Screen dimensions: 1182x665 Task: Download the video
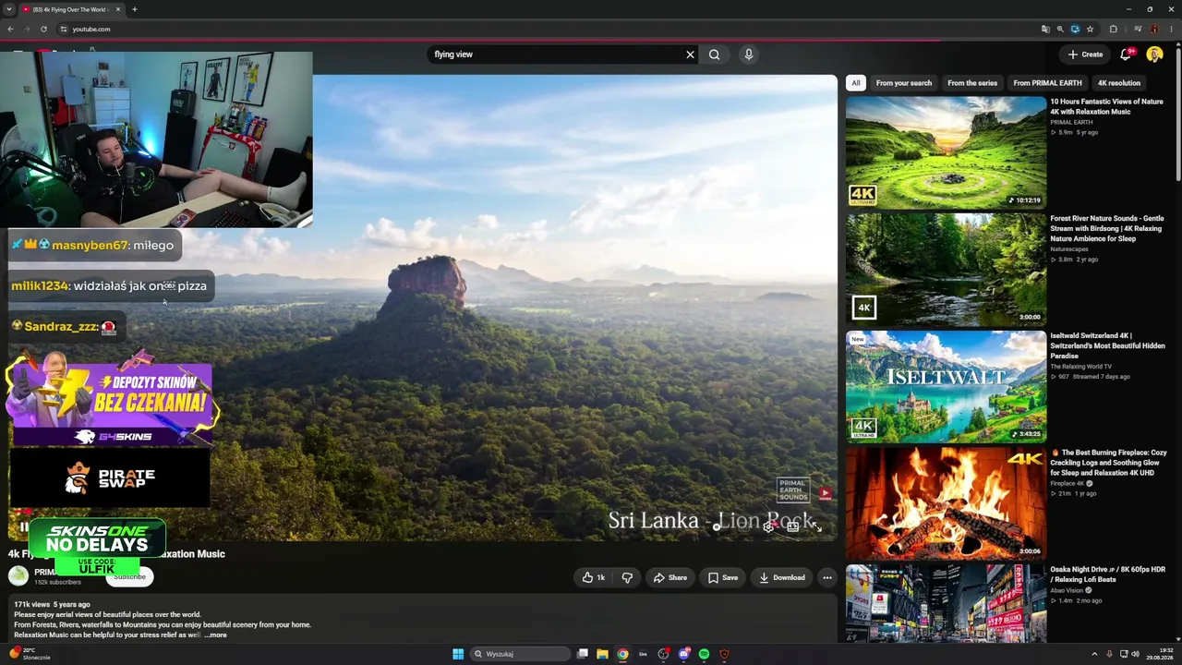tap(782, 577)
